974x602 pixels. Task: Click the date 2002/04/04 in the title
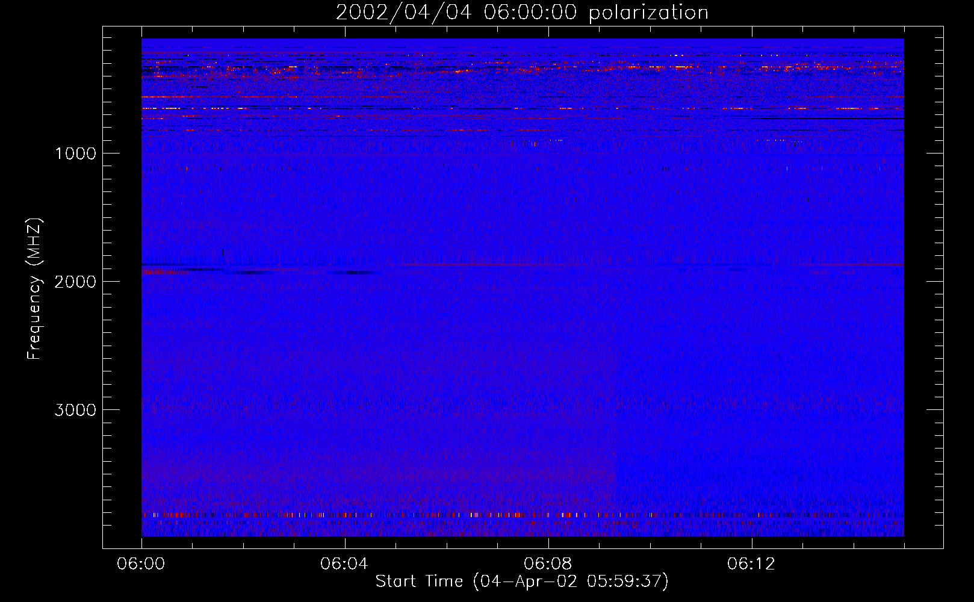pos(403,13)
